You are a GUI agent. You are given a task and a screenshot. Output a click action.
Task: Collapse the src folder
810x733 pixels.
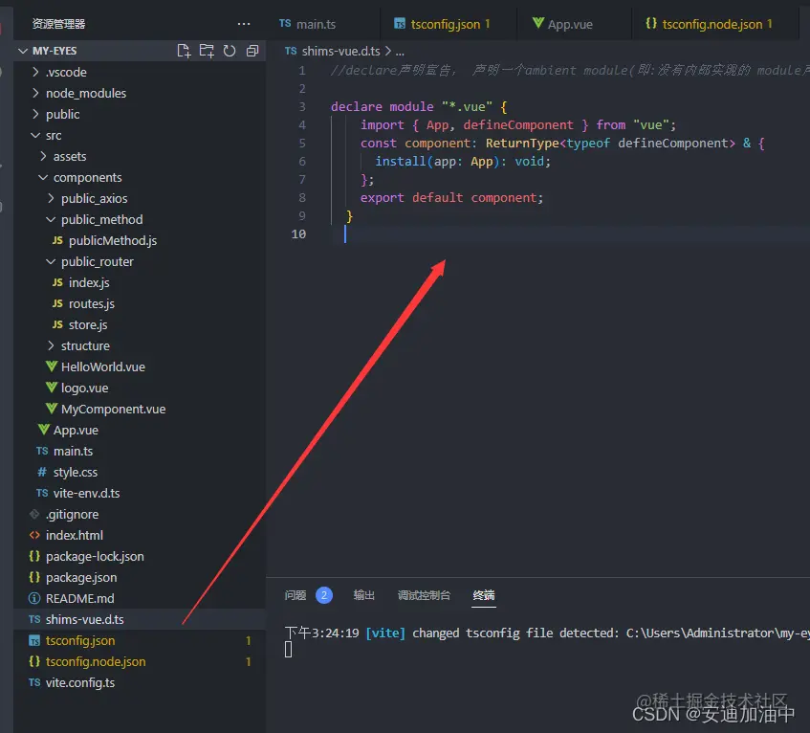click(35, 135)
